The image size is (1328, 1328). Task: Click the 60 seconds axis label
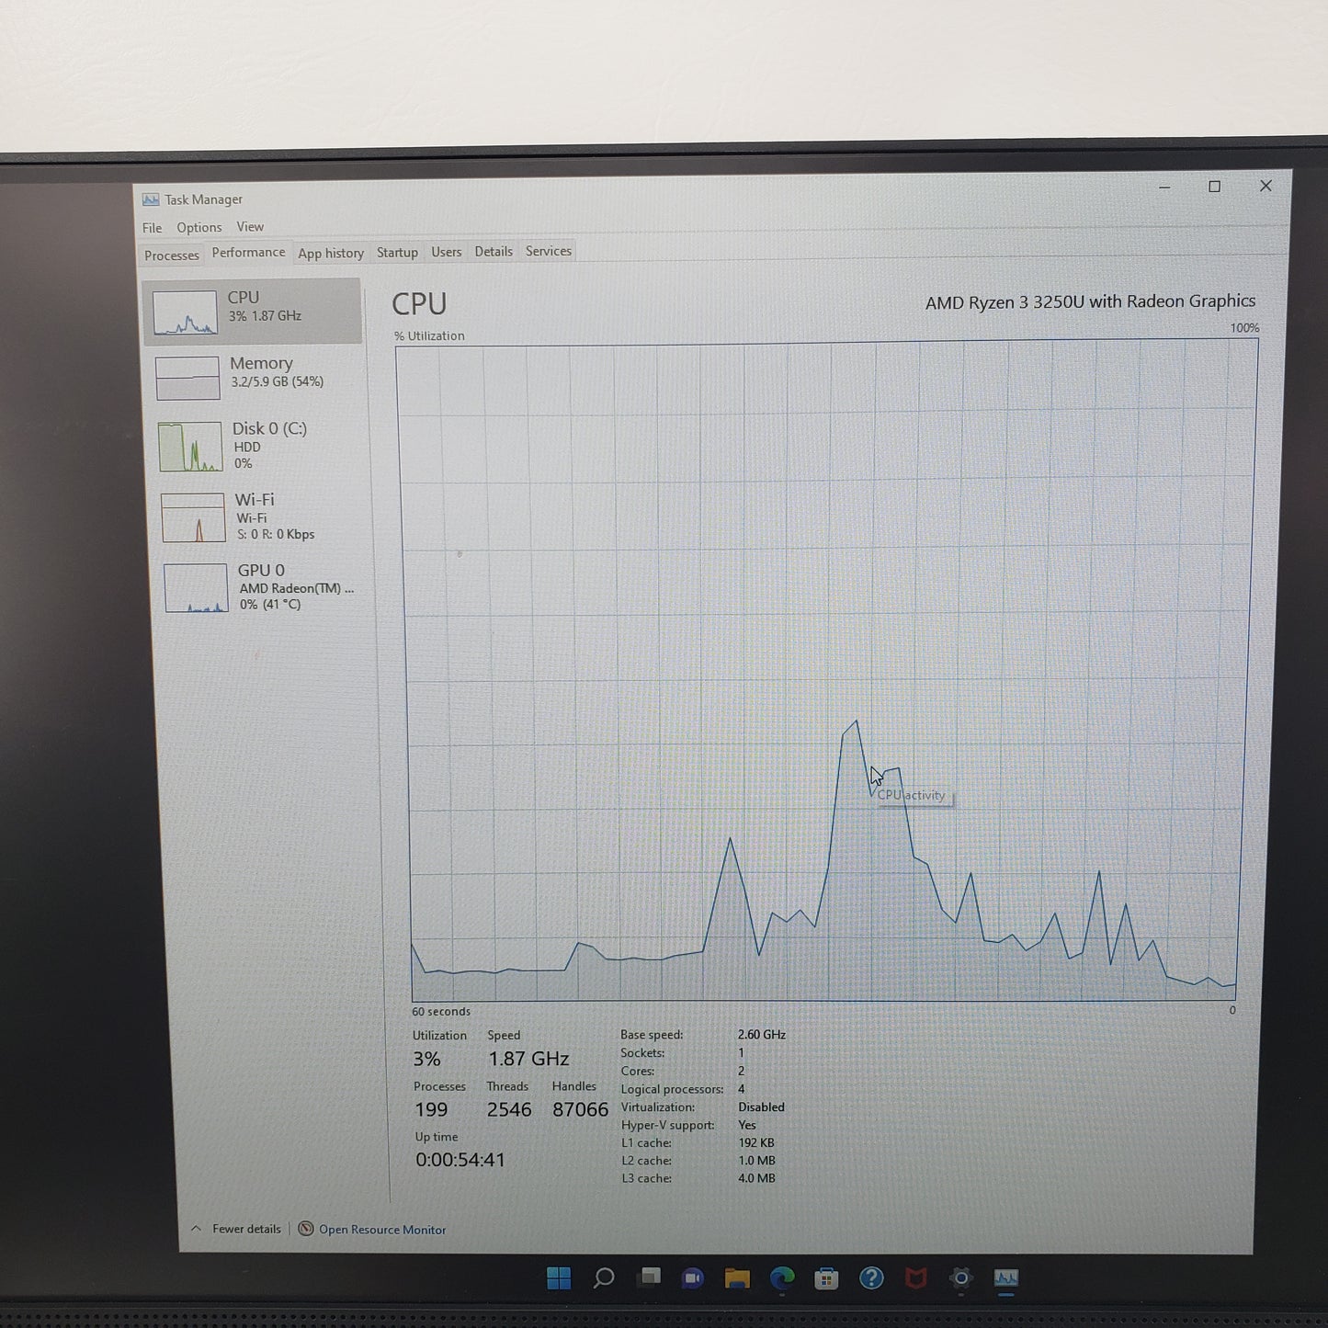(x=441, y=1011)
